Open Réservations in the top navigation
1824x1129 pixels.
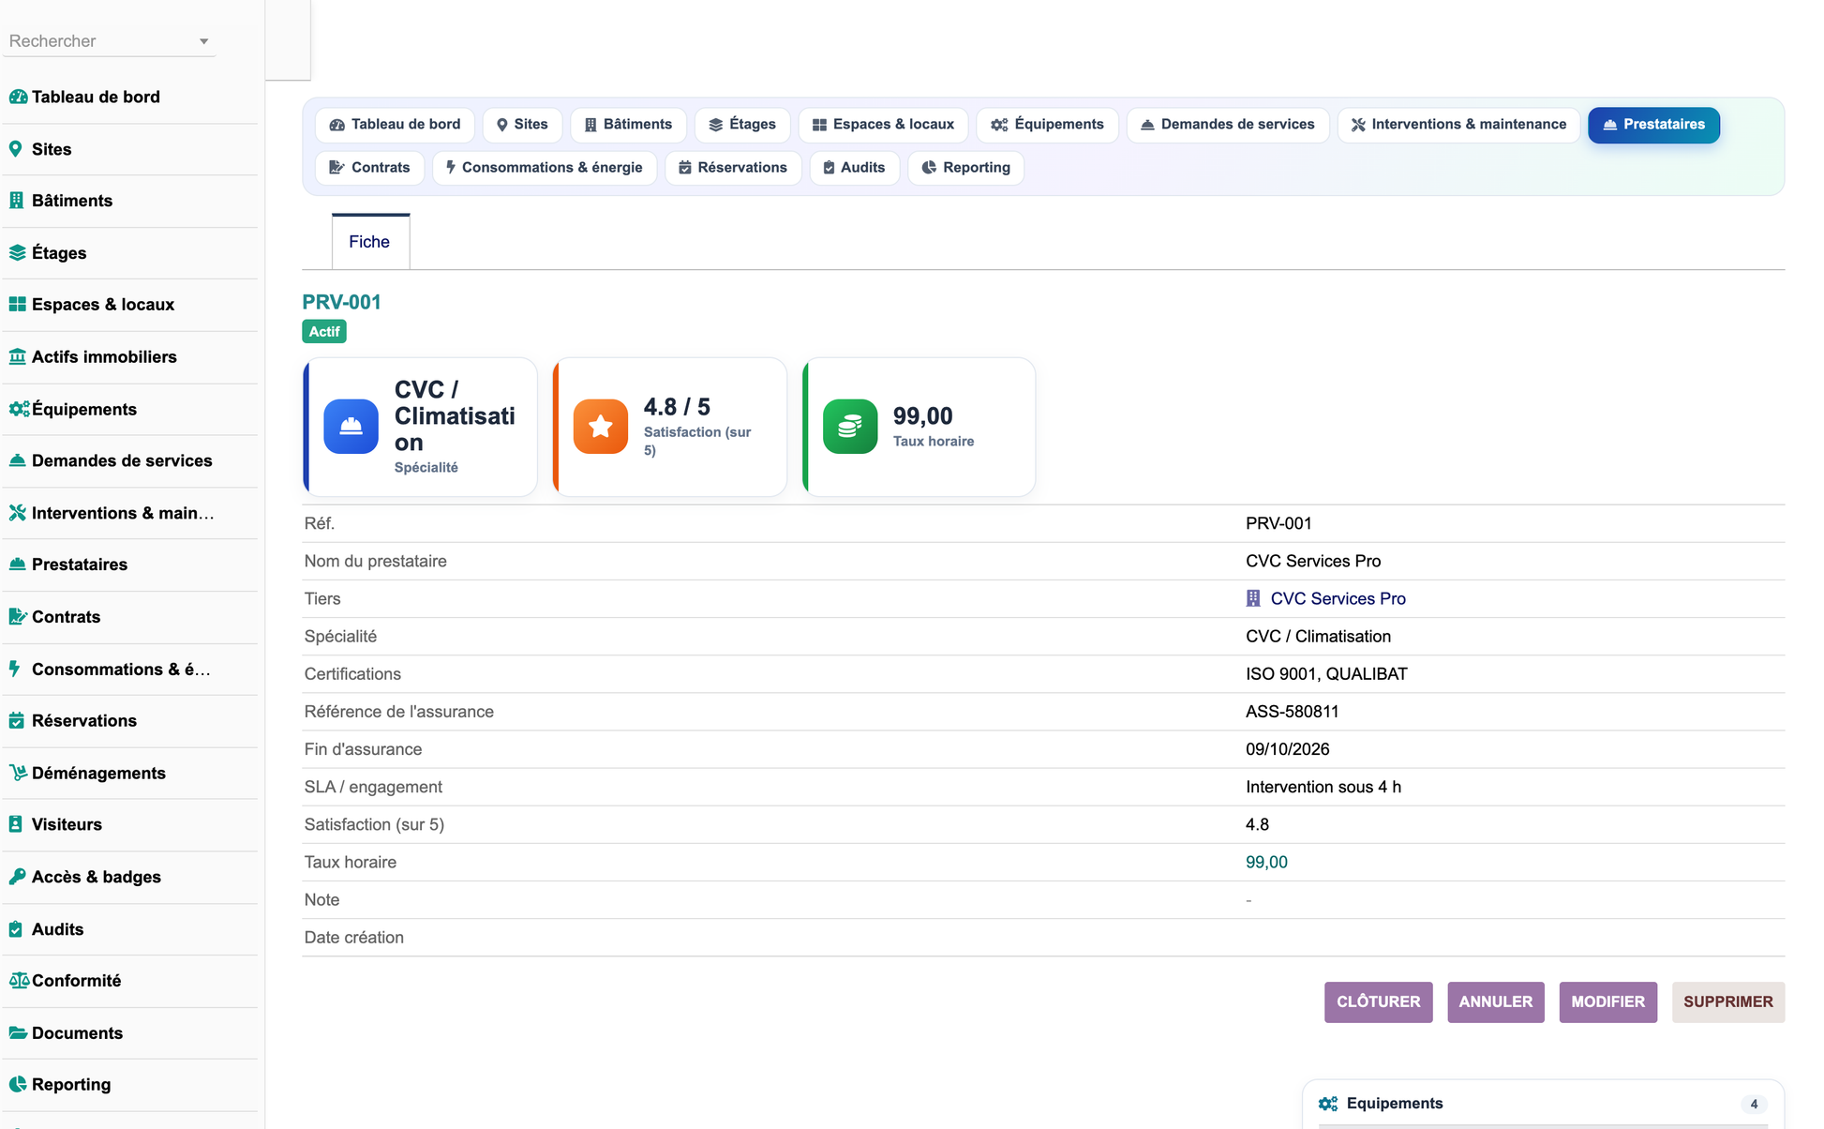(x=733, y=168)
